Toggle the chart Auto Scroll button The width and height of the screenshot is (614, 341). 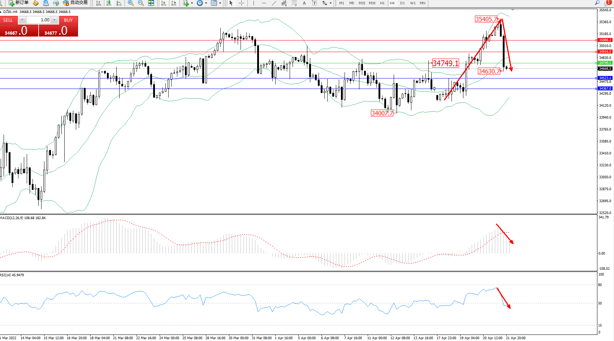coord(163,3)
